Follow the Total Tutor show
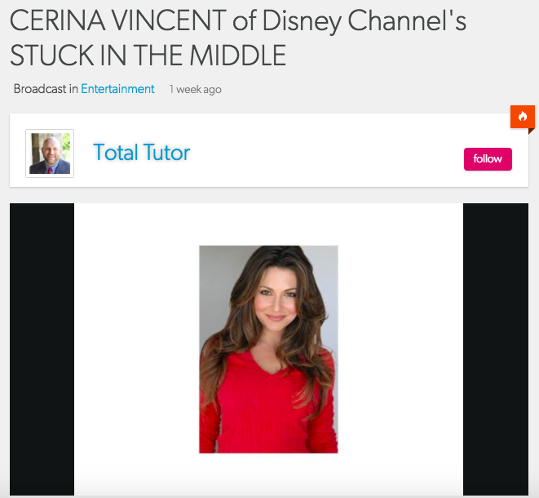The width and height of the screenshot is (539, 498). point(488,159)
